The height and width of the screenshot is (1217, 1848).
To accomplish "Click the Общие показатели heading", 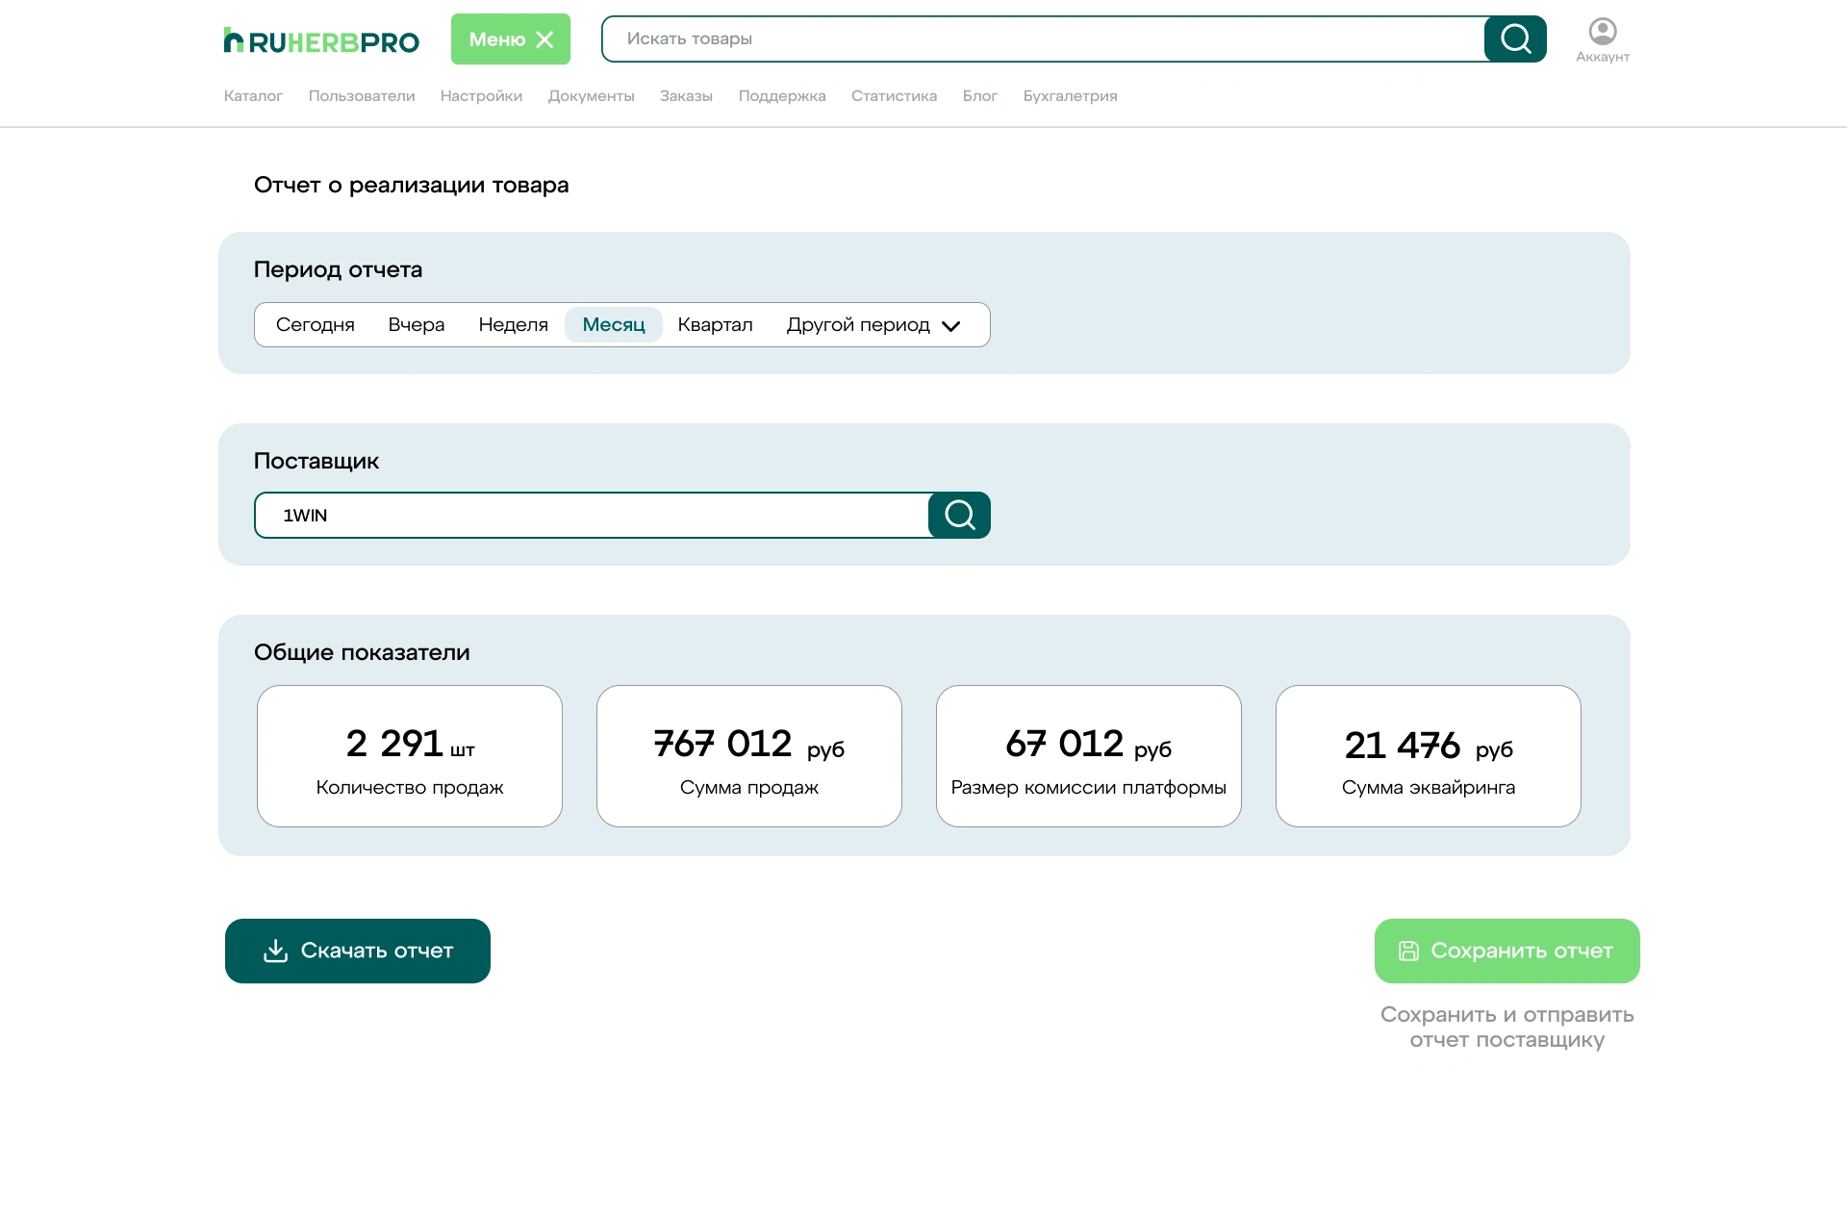I will 362,652.
